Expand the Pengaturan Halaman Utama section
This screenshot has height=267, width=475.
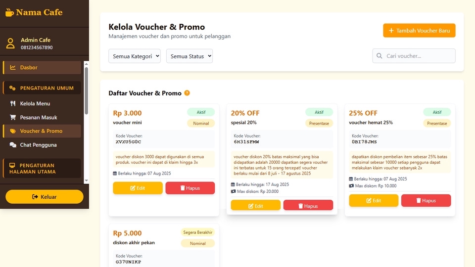(x=42, y=169)
